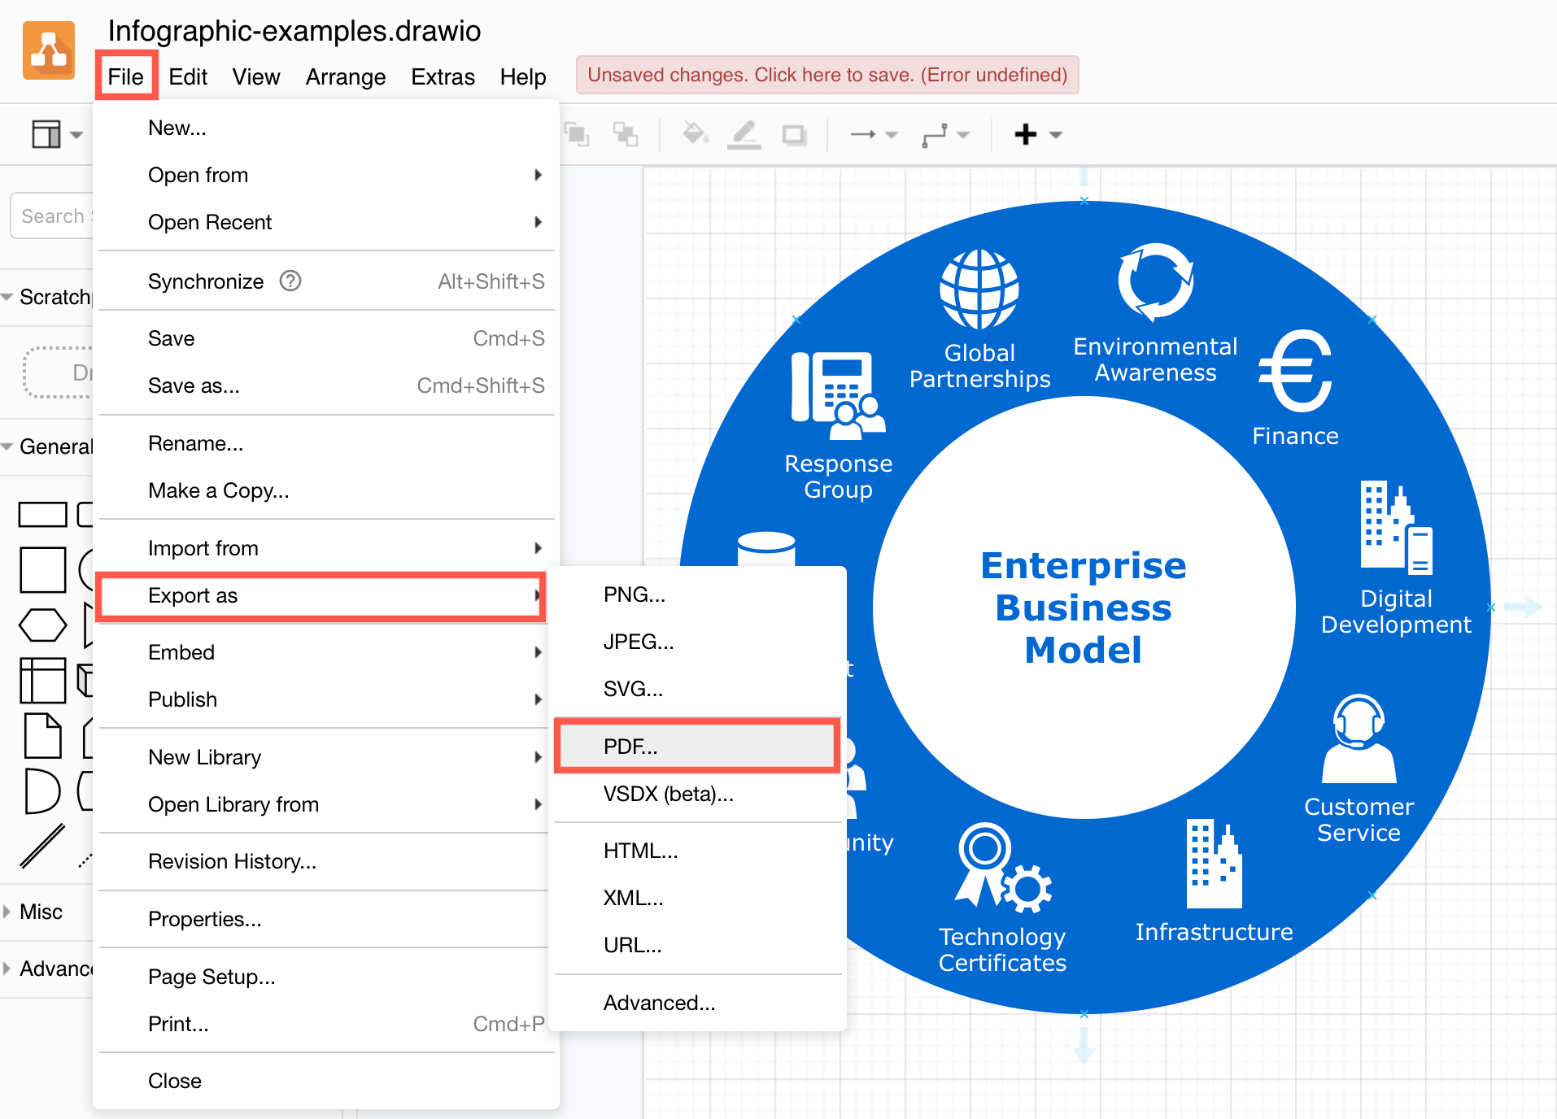Select the square shape in palette

coord(42,569)
